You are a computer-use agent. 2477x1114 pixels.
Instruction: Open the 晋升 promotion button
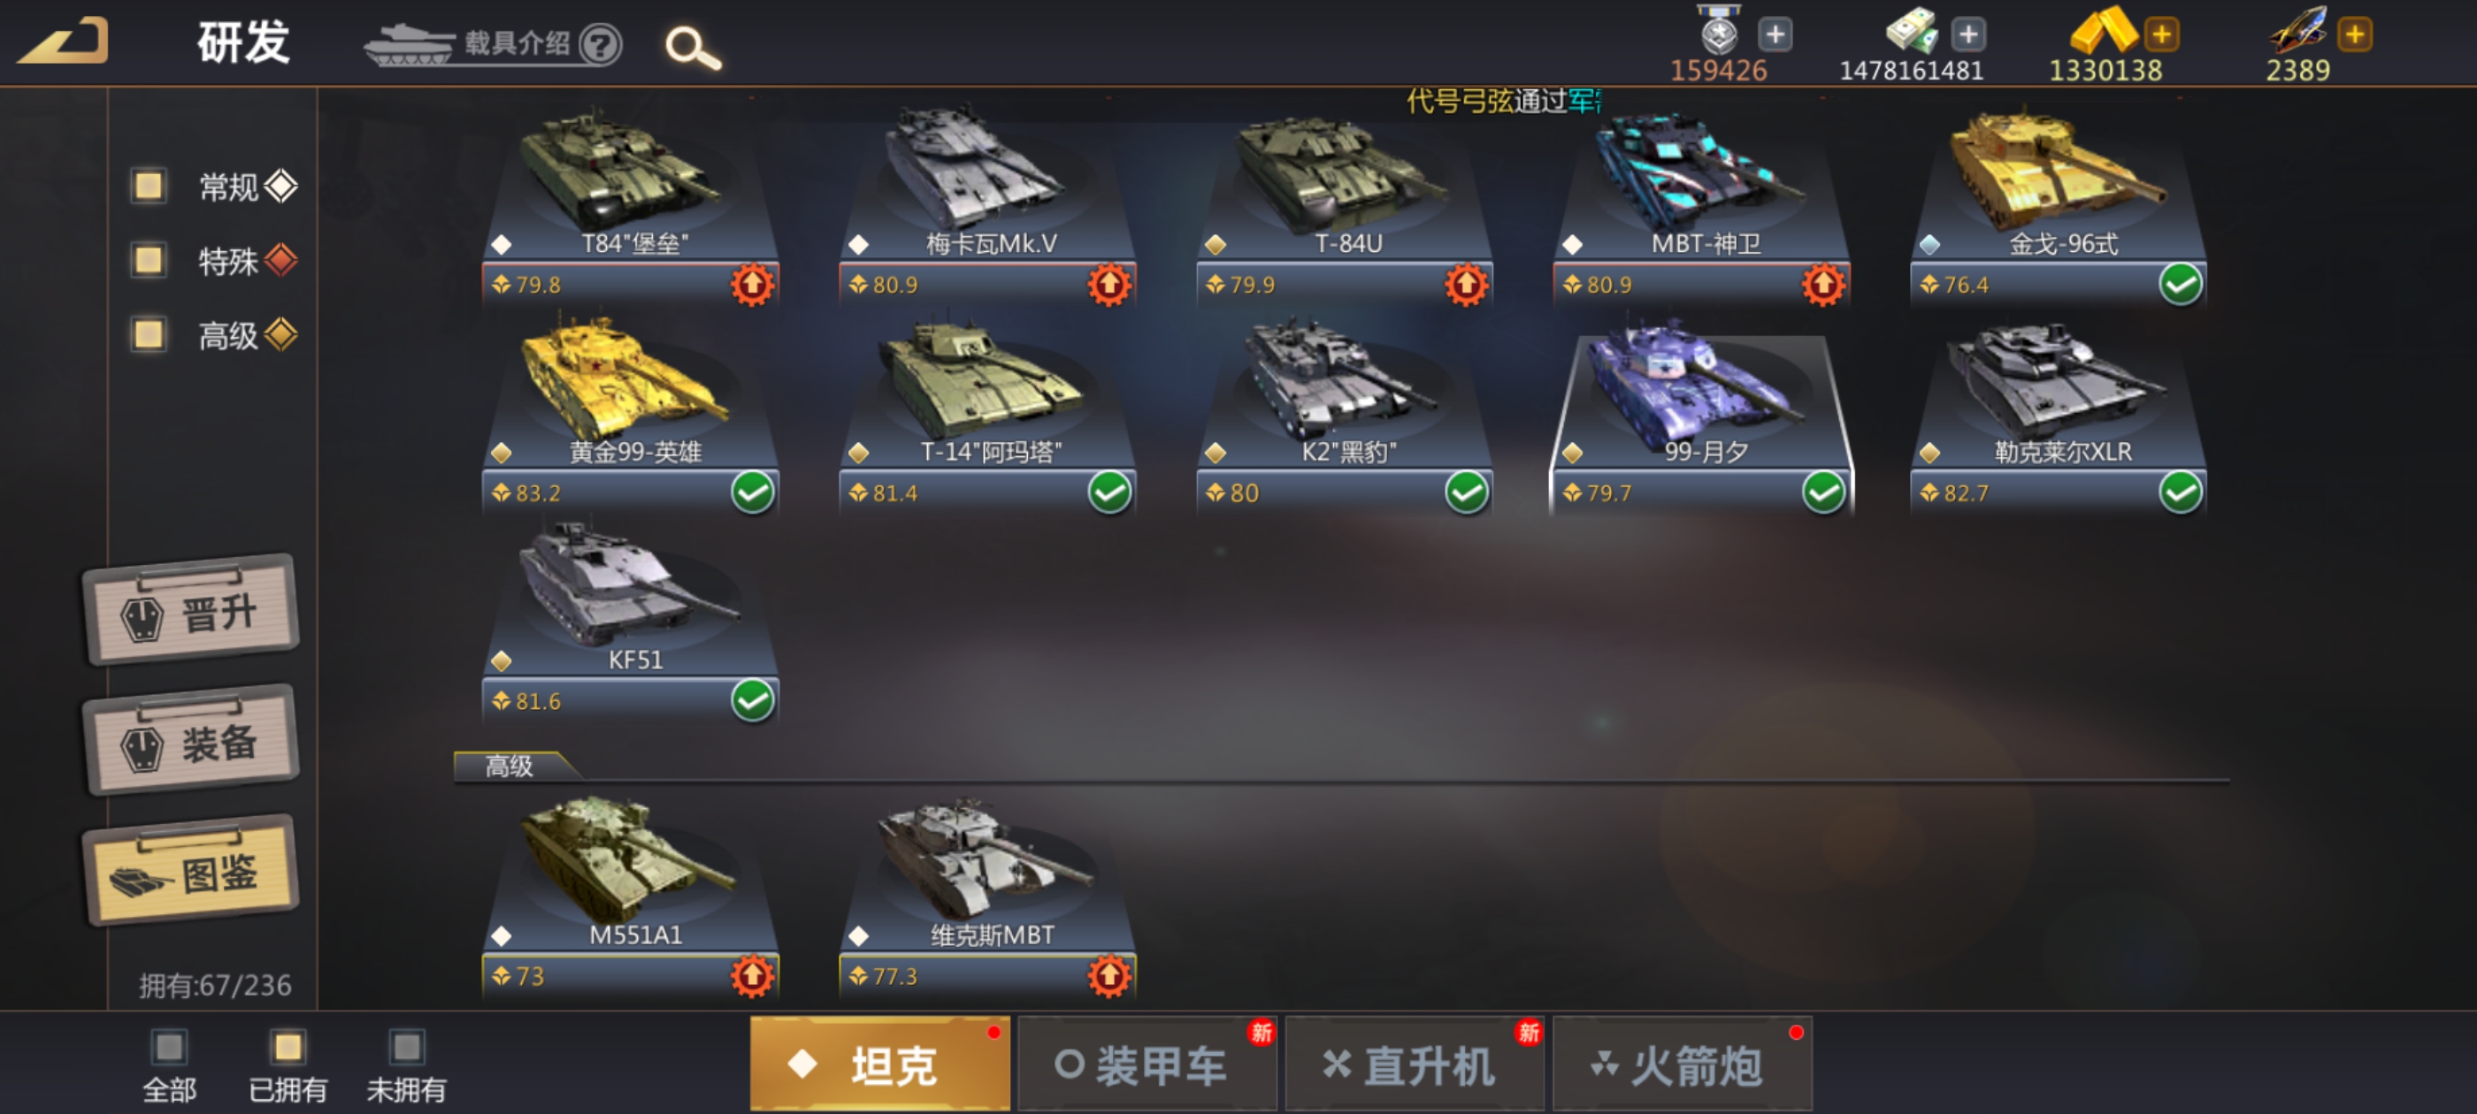tap(190, 610)
